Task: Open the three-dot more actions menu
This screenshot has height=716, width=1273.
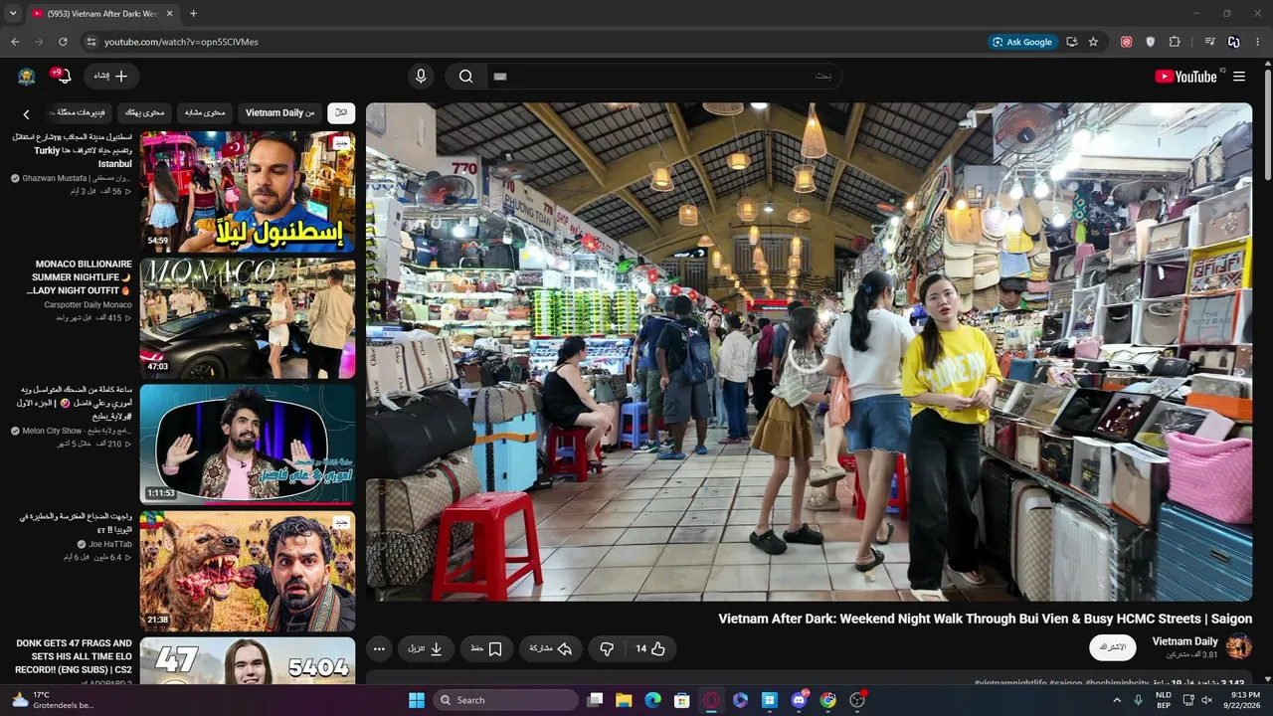Action: pos(379,648)
